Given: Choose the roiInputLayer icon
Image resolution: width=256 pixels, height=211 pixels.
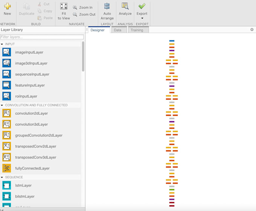Looking at the screenshot, I should click(x=7, y=96).
